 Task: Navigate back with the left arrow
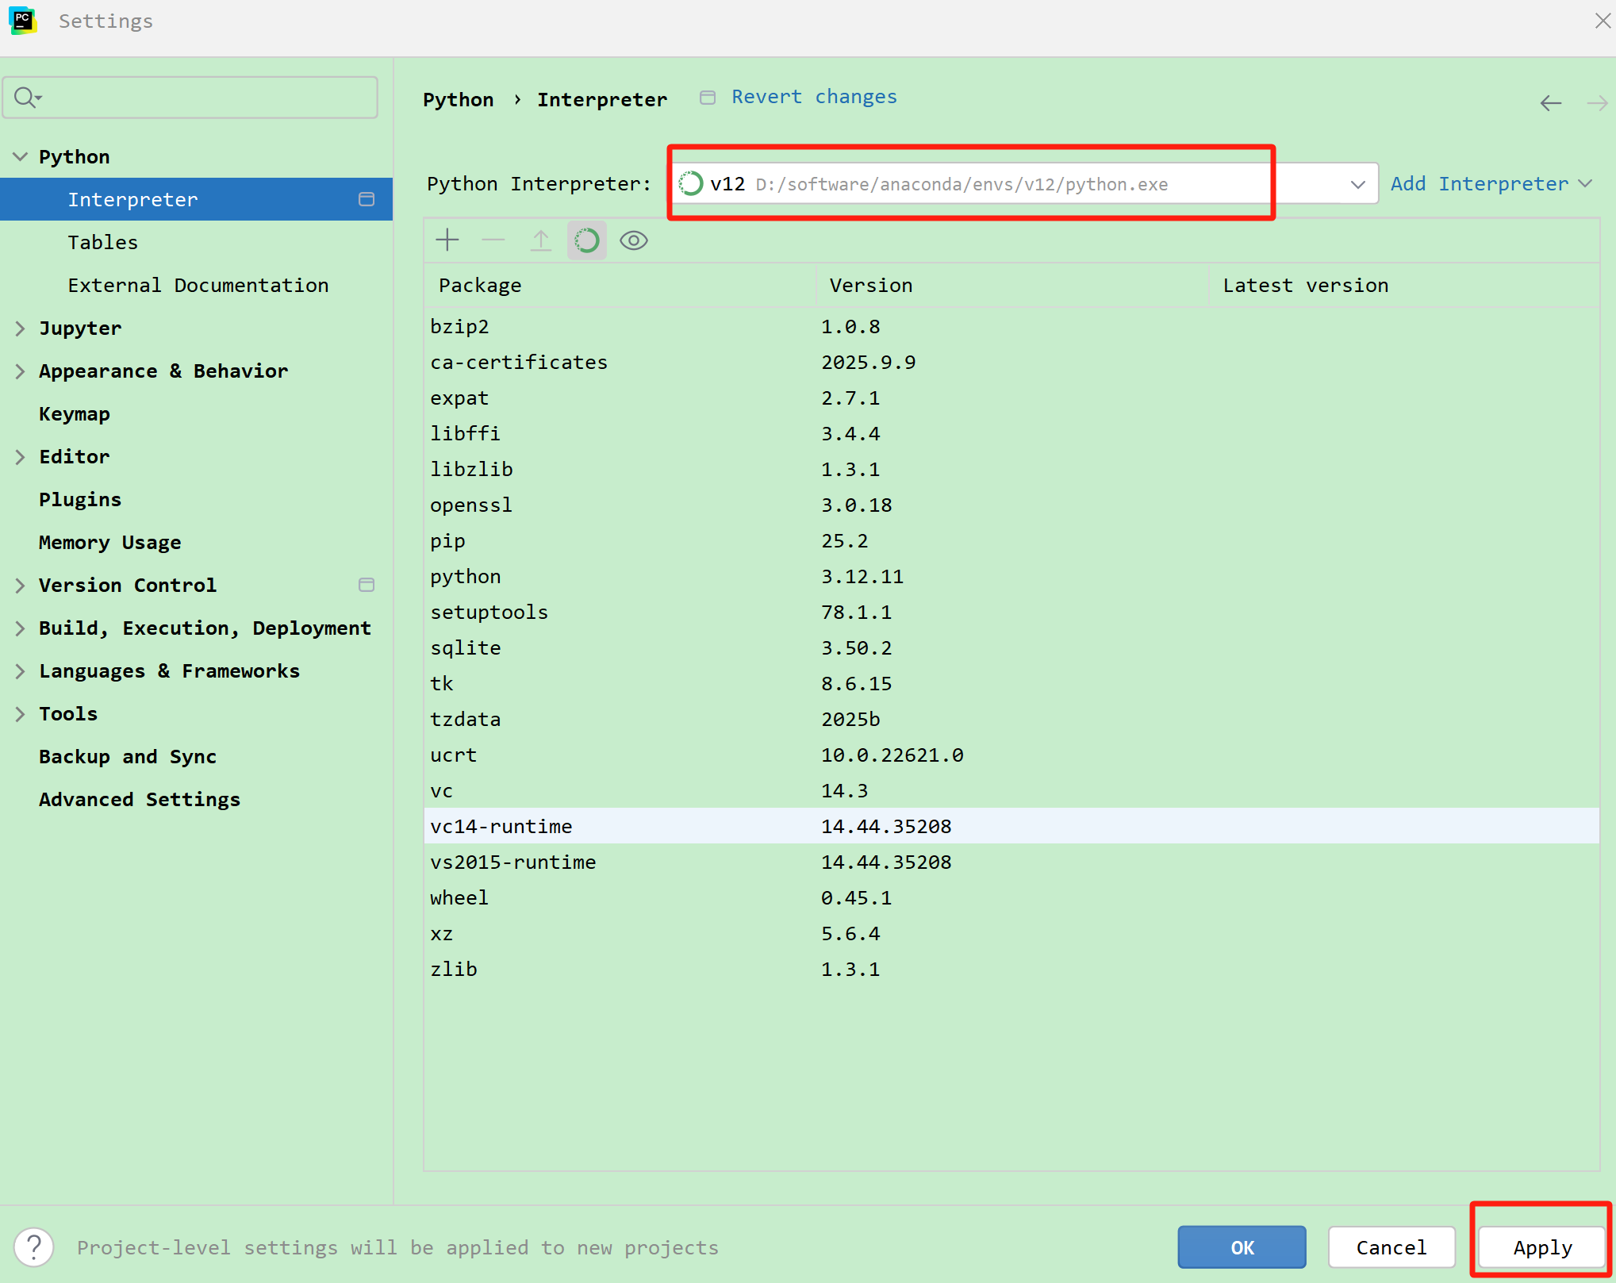tap(1550, 102)
